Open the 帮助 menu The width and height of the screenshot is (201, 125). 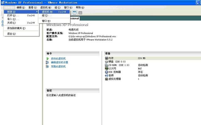[80, 7]
